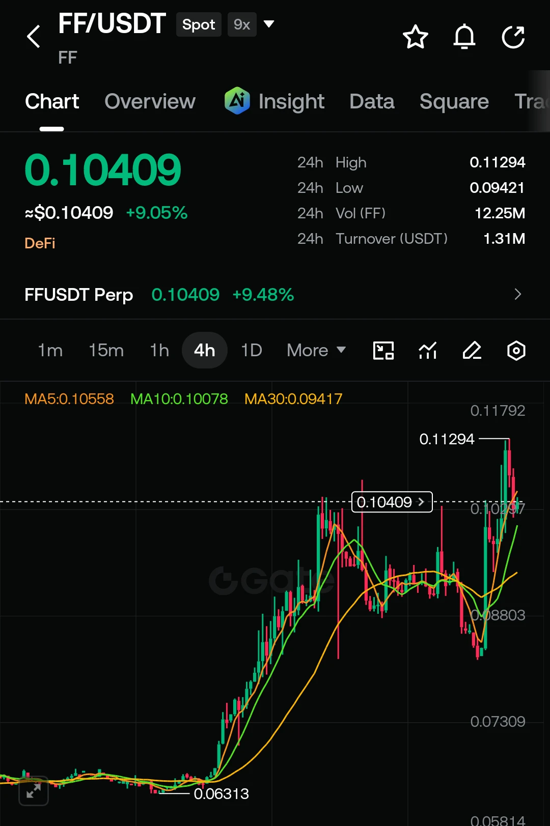The width and height of the screenshot is (550, 826).
Task: Tap the FF/USDT pair title
Action: pos(112,23)
